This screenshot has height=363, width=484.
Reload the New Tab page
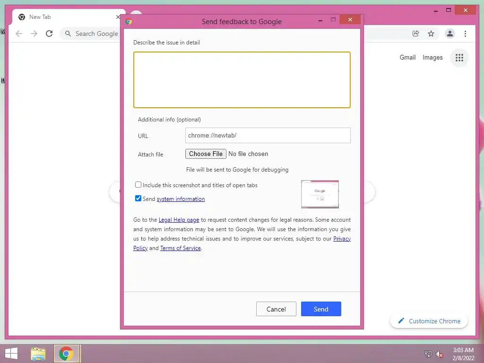[49, 34]
